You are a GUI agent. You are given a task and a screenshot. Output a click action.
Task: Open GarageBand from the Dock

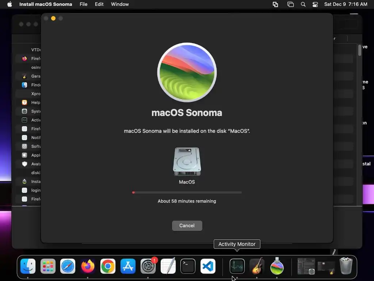tap(257, 266)
